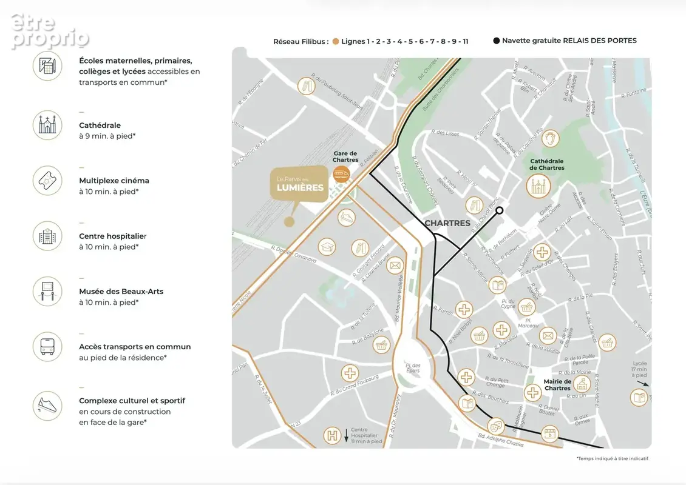The width and height of the screenshot is (686, 485).
Task: Click the 'Temps indiqué à titre indicatif' footnote
Action: pyautogui.click(x=613, y=458)
